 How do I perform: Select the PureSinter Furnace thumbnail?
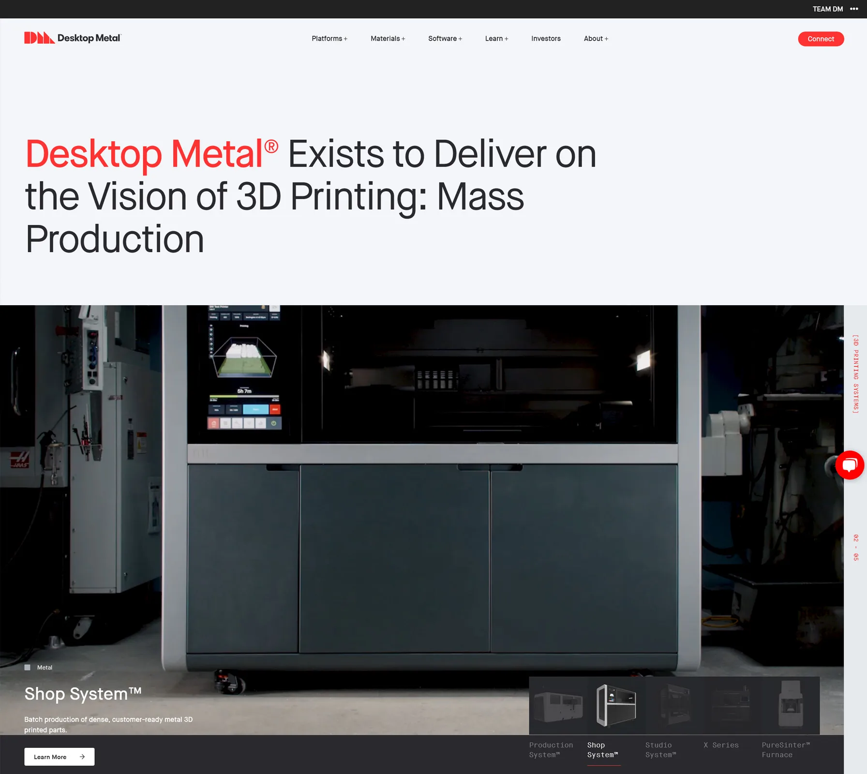pyautogui.click(x=791, y=706)
